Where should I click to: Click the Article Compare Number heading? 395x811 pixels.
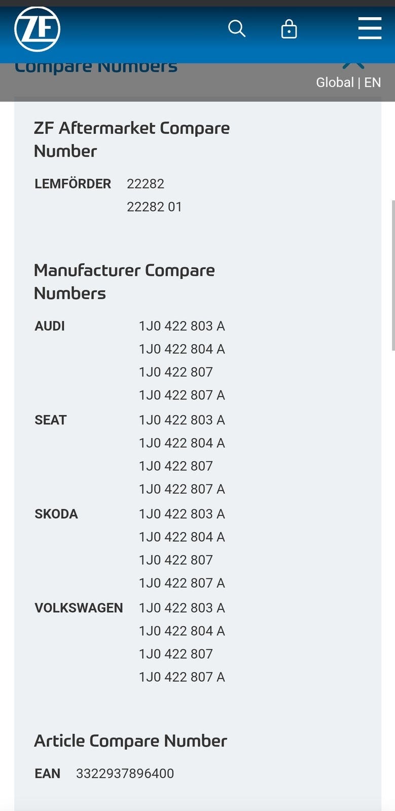pyautogui.click(x=130, y=741)
